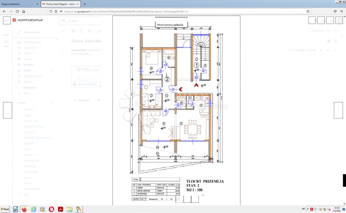Open Internet Explorer from the taskbar
The height and width of the screenshot is (213, 346).
coord(33,209)
